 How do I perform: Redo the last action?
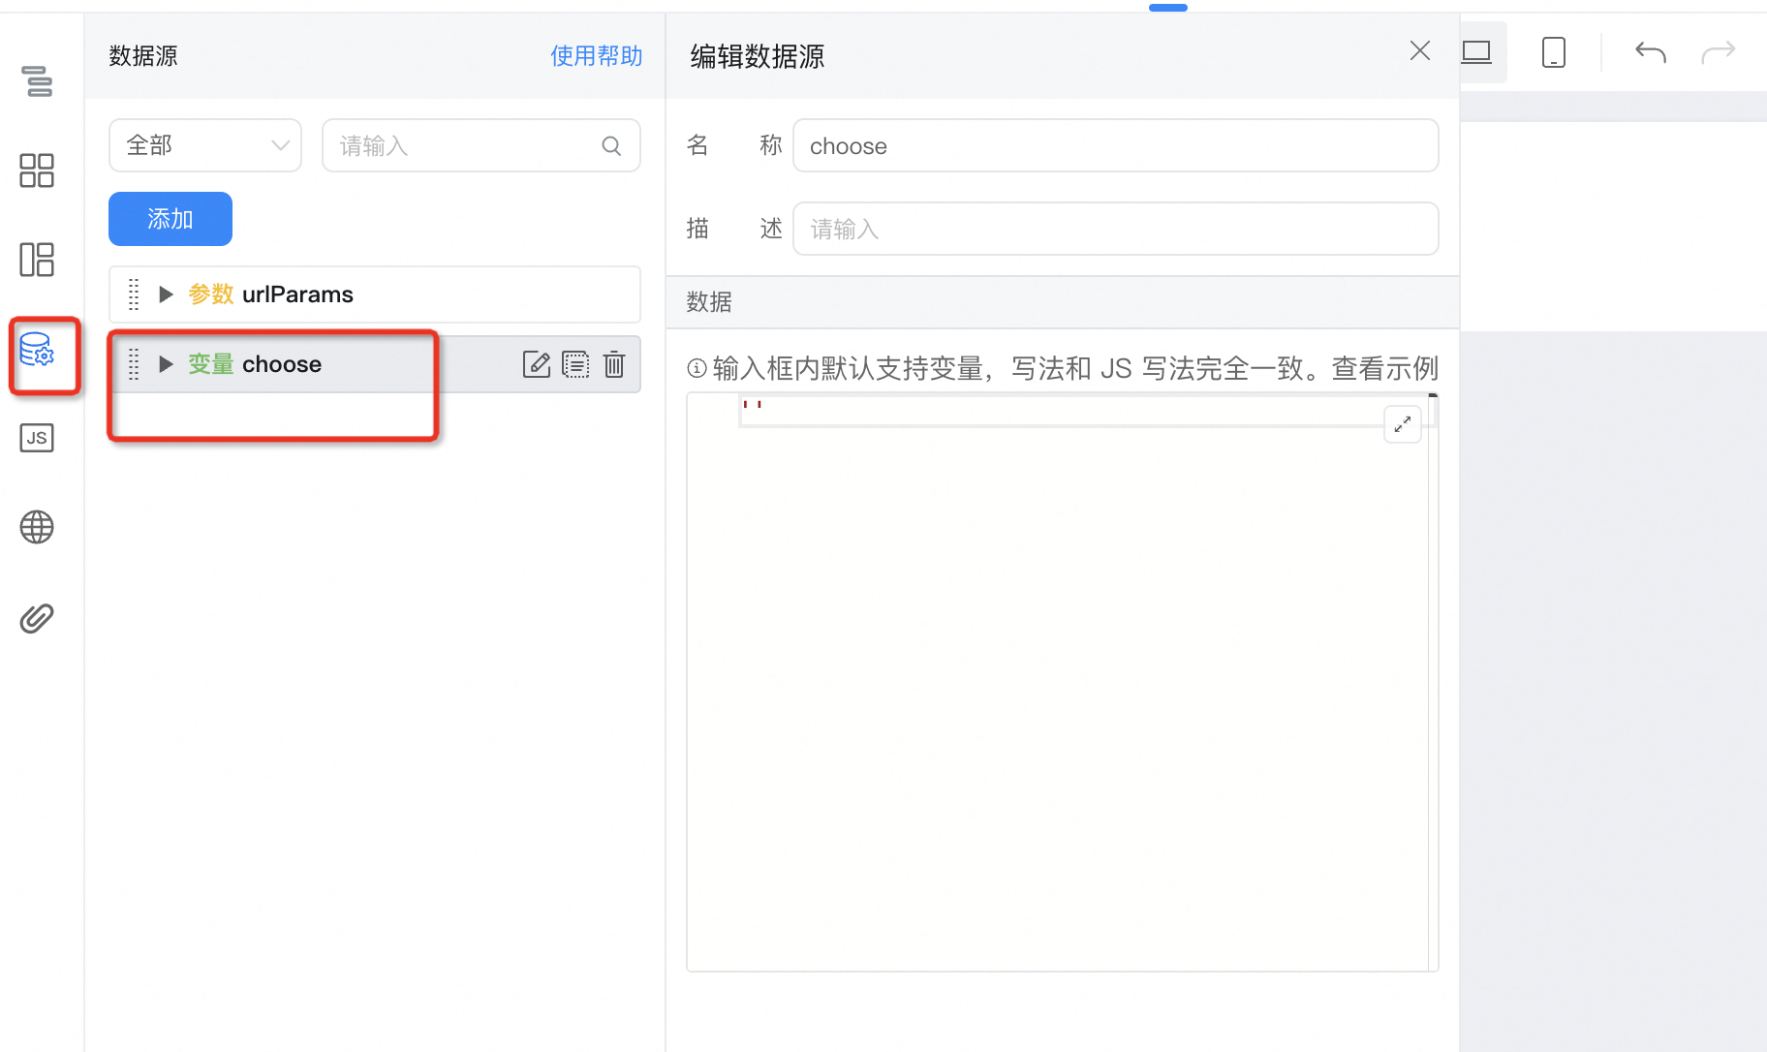click(1719, 51)
